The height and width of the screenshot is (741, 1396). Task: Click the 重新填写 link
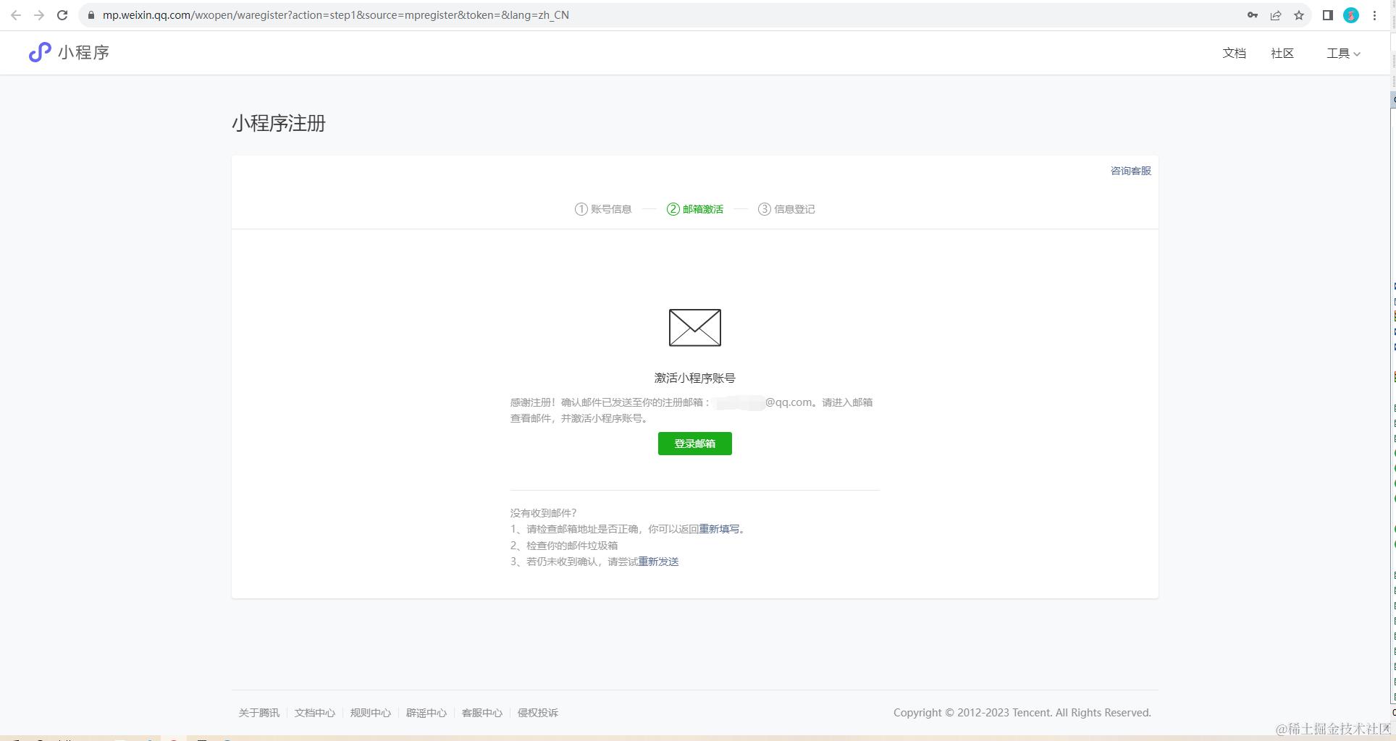click(x=719, y=529)
